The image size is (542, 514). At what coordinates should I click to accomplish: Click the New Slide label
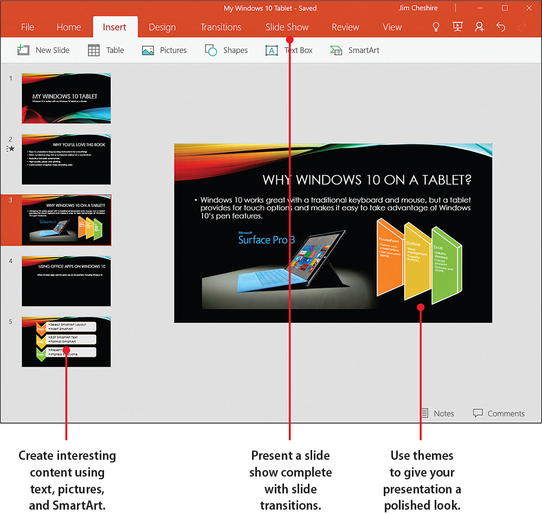(x=53, y=50)
